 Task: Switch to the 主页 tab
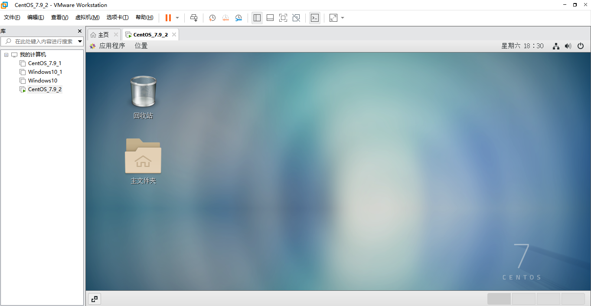tap(103, 34)
